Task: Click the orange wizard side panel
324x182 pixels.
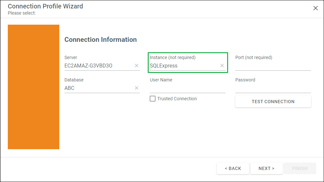Action: 33,87
